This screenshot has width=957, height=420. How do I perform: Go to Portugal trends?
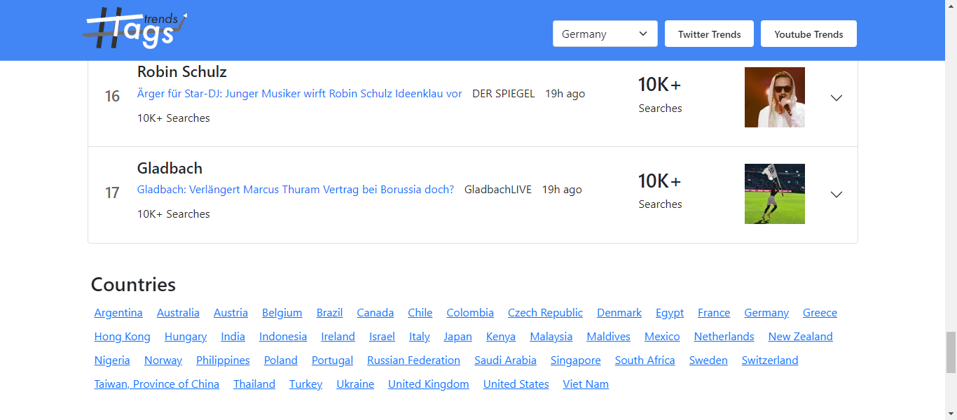(x=333, y=360)
